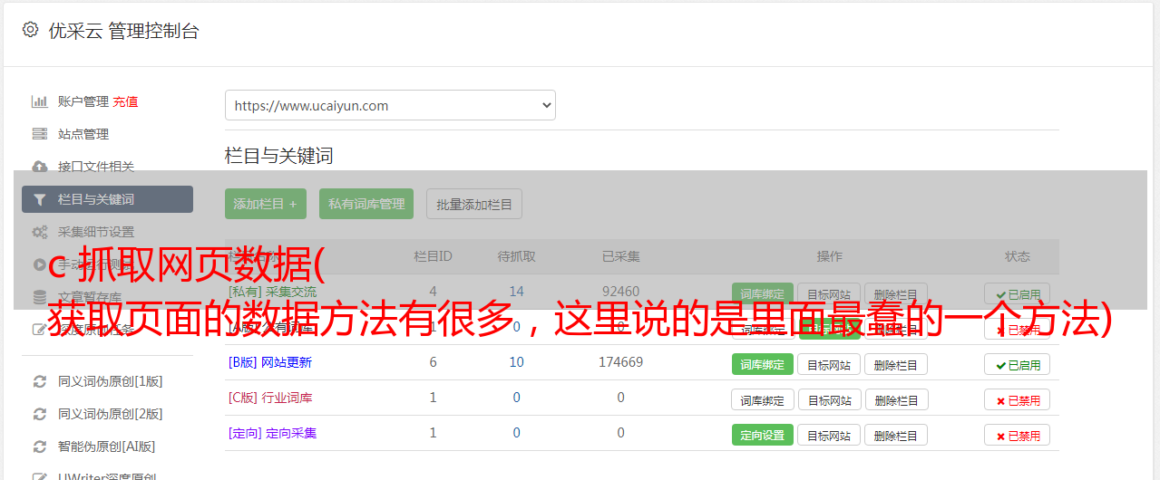
Task: Click the 优采云 管理控制台 title
Action: [124, 31]
